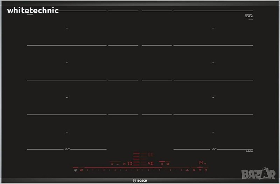Toggle the left FlexInduction zone link symbol

point(66,150)
